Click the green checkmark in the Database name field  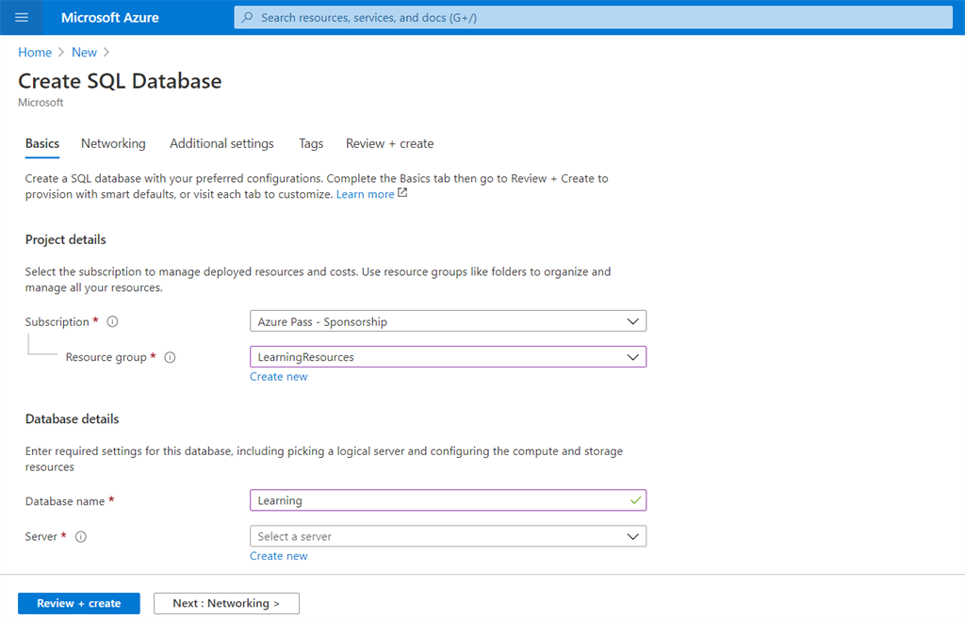[634, 500]
